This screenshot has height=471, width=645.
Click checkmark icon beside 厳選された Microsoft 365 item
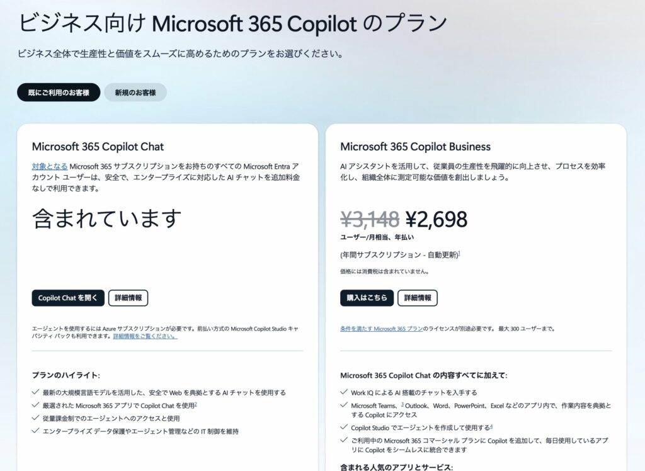(35, 406)
